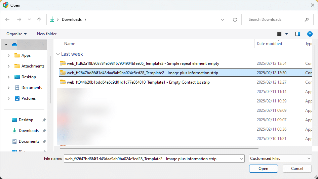Click the Up one level arrow
318x179 pixels.
(x=39, y=19)
